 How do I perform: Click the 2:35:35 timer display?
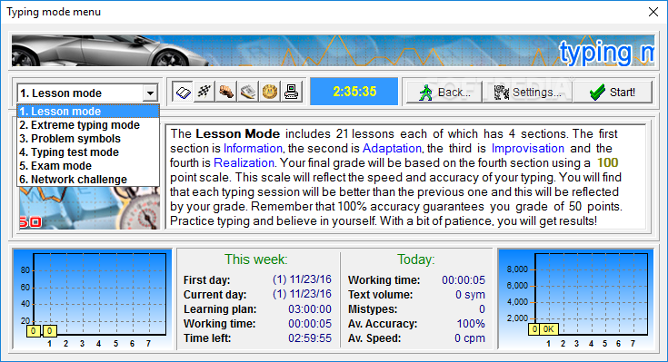[x=354, y=92]
